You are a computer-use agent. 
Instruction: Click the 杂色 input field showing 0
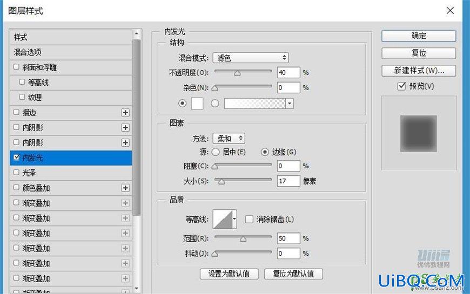[288, 88]
